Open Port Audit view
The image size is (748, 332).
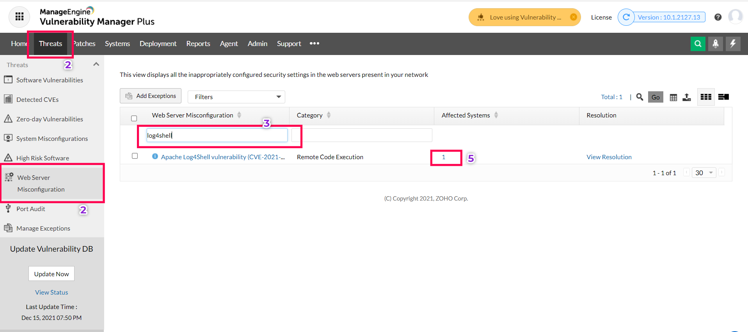[30, 209]
